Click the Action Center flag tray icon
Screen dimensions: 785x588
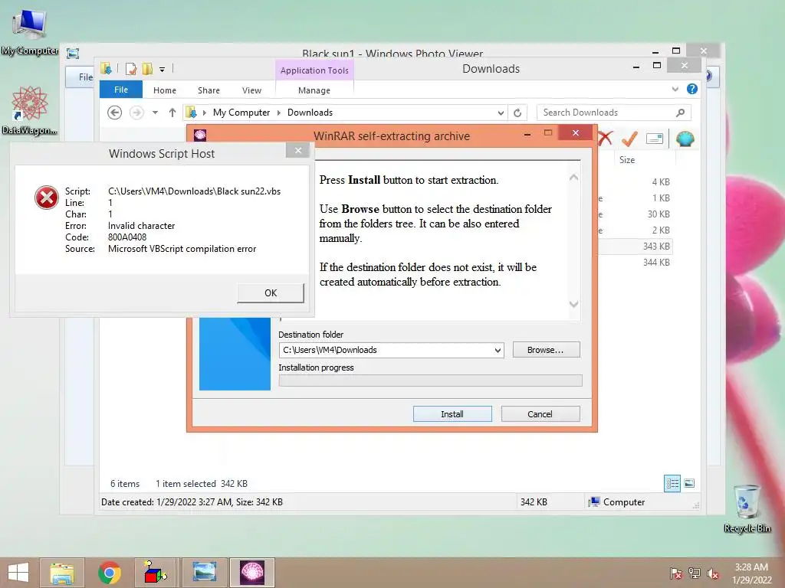[676, 573]
